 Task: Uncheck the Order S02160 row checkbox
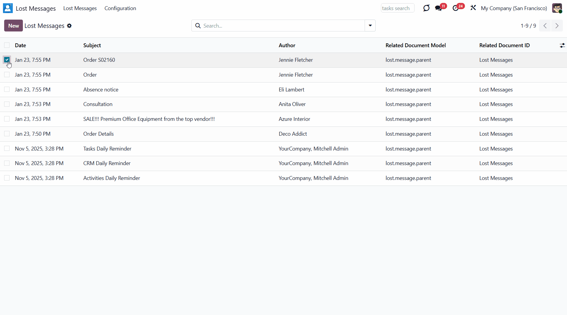point(7,60)
